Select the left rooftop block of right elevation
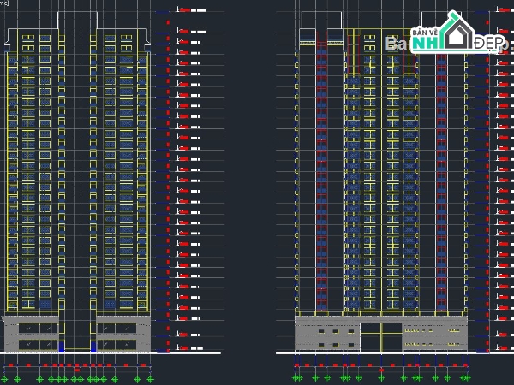The image size is (514, 385). point(321,24)
